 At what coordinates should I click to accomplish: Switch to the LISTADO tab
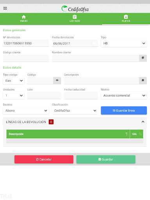[75, 19]
